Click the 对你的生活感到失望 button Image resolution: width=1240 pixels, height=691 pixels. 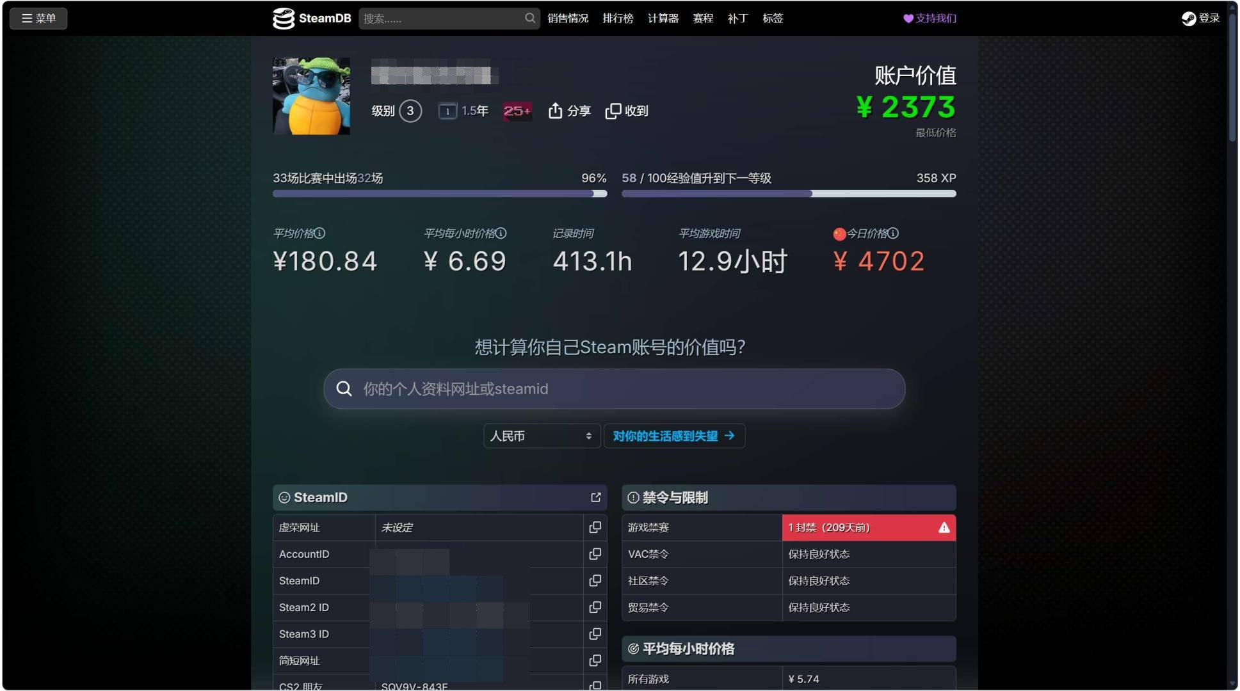[x=674, y=436]
